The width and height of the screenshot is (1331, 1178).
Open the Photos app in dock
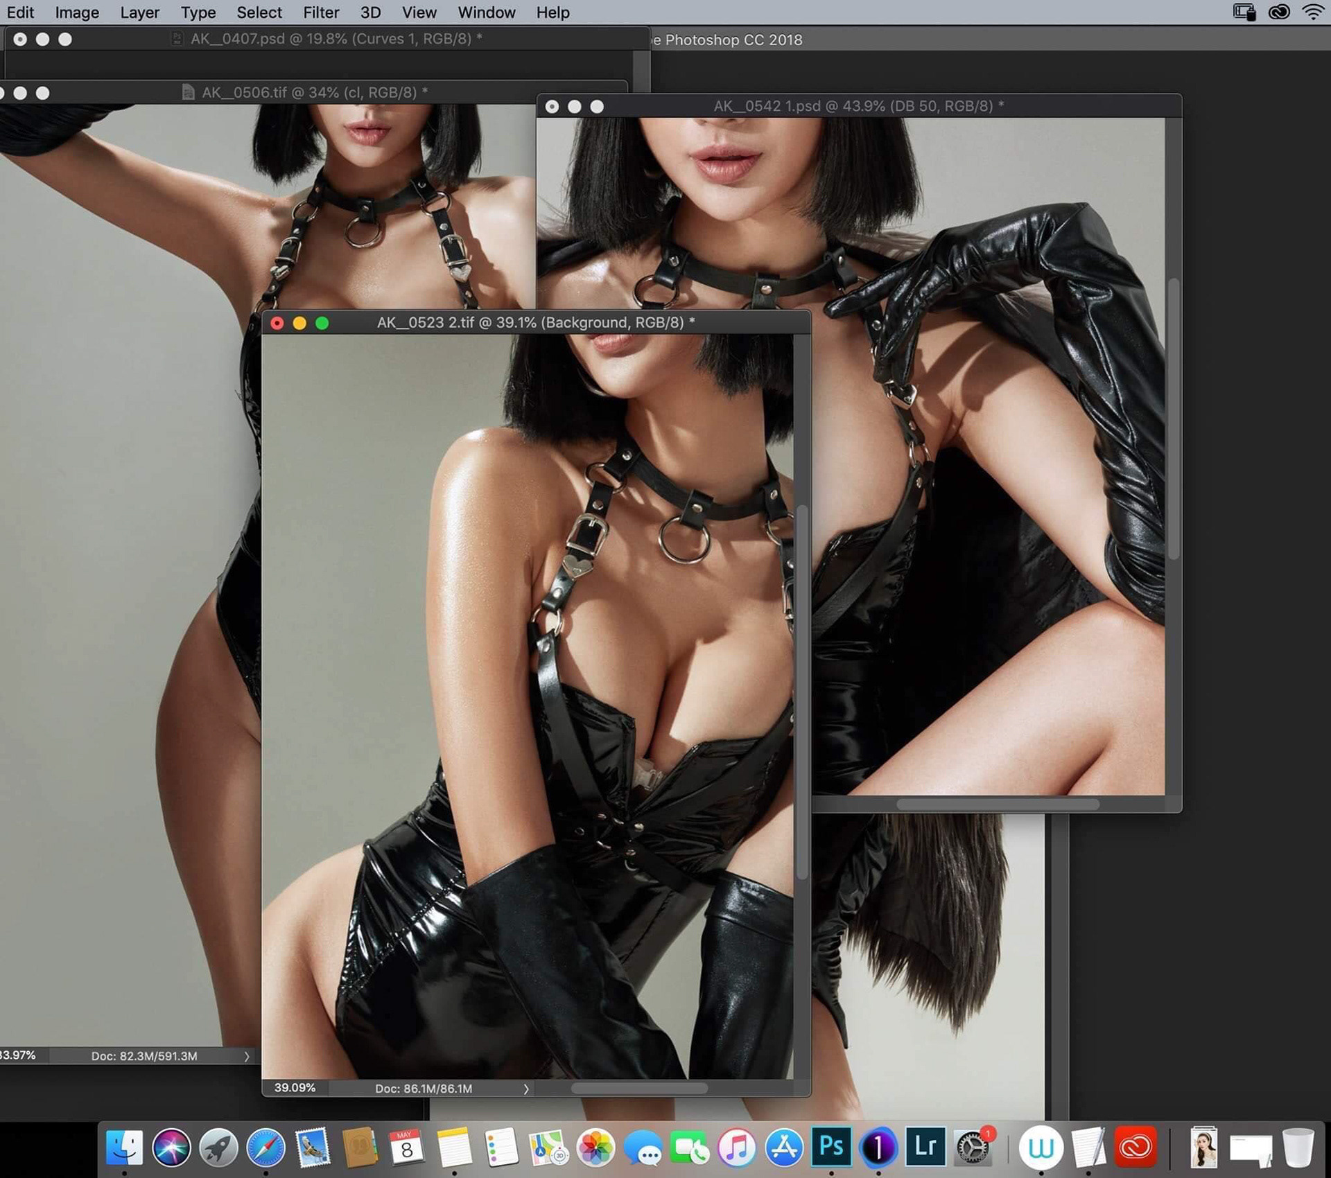point(595,1147)
